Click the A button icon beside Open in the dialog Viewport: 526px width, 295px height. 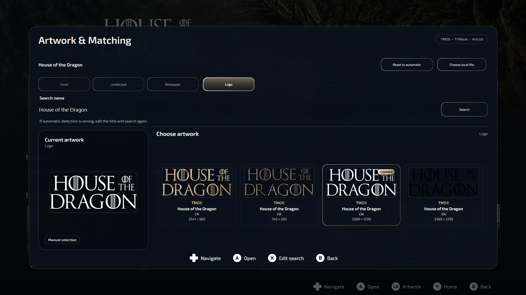click(x=237, y=258)
